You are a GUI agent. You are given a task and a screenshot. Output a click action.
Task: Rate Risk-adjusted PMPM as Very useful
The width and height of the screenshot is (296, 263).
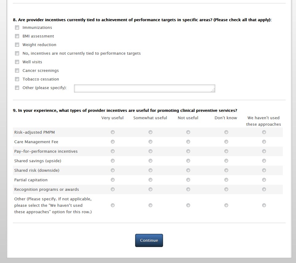113,132
